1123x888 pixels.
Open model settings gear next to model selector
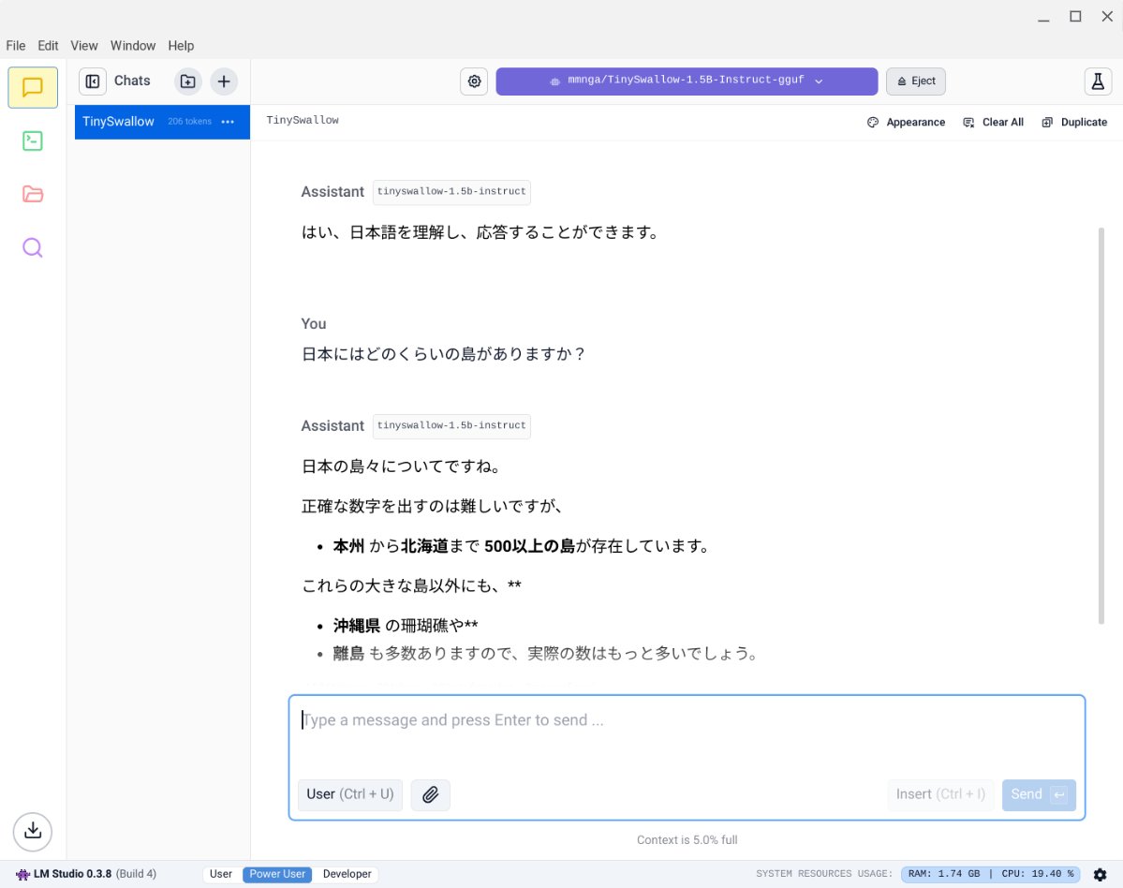474,81
